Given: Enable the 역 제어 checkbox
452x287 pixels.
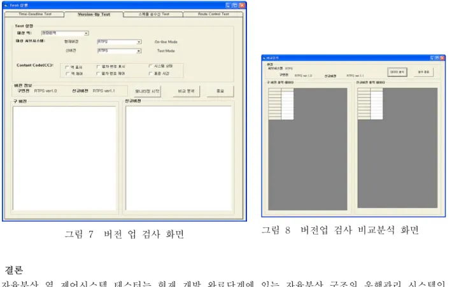Looking at the screenshot, I should click(67, 74).
